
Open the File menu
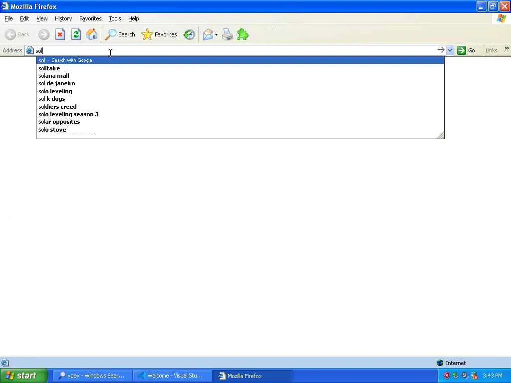(8, 18)
